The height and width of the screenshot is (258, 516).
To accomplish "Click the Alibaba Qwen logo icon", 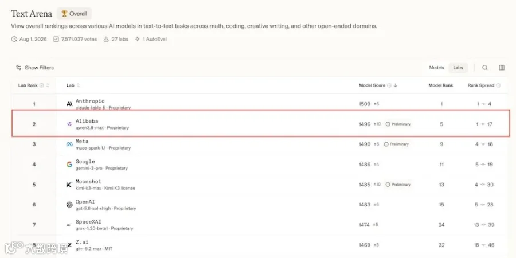I will (69, 124).
